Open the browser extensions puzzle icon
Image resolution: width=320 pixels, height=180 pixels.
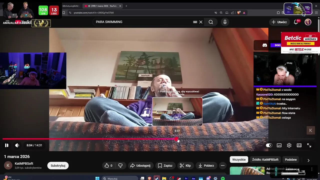[278, 13]
